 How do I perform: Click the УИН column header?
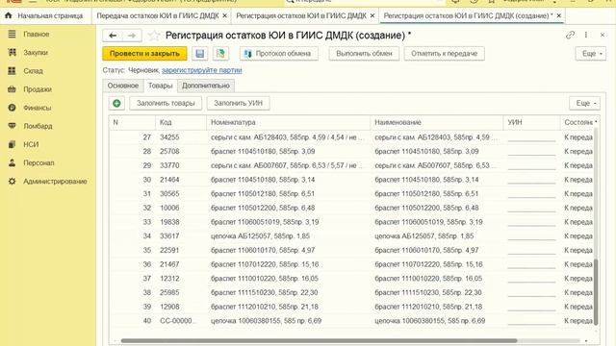[x=531, y=122]
